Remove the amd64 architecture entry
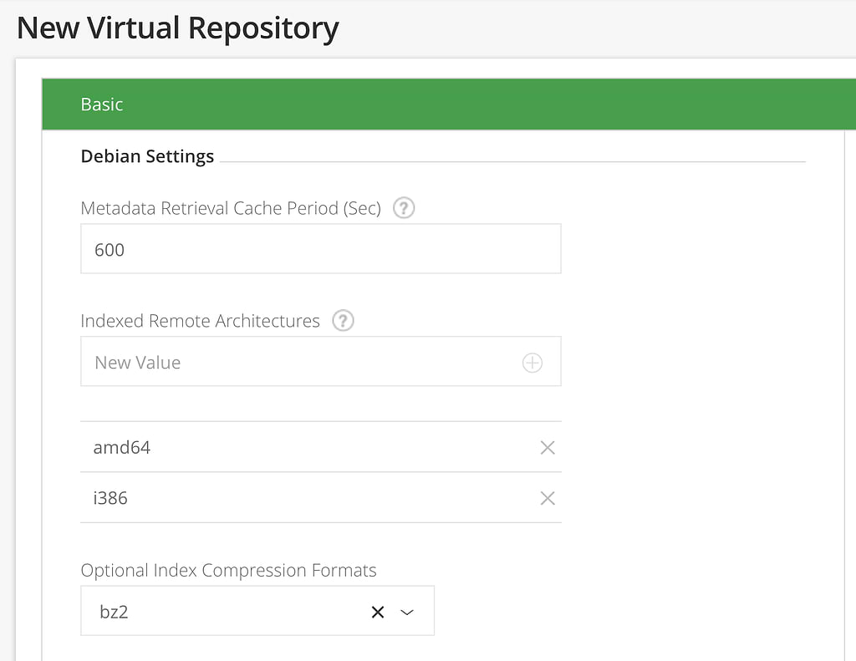Viewport: 856px width, 661px height. point(548,447)
